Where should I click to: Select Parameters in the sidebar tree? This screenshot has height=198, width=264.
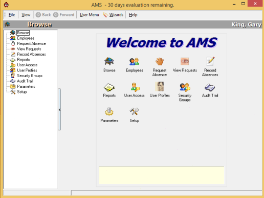[x=26, y=86]
